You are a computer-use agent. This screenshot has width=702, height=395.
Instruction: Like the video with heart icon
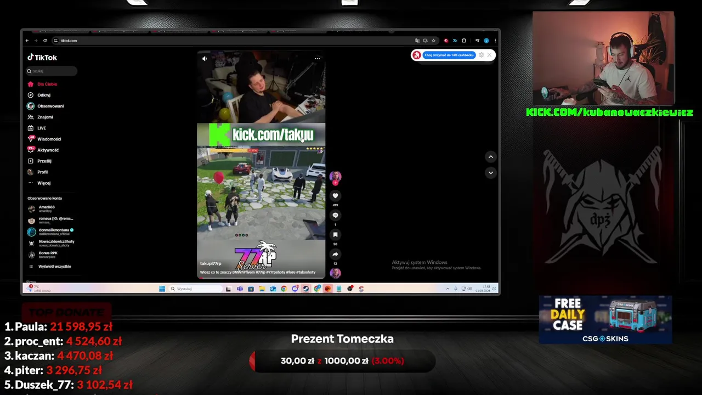[335, 196]
